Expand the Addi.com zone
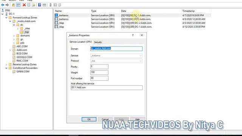Image resolution: width=242 pixels, height=136 pixels. click(10, 50)
